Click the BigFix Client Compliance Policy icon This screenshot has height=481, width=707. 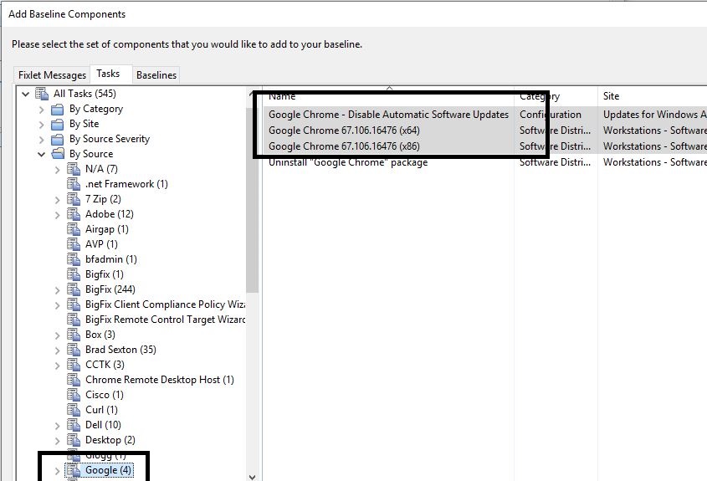[x=74, y=304]
